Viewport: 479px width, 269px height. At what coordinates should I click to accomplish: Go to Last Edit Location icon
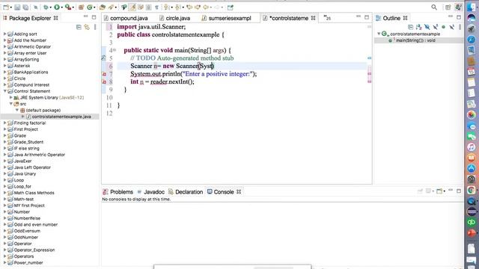coord(189,7)
